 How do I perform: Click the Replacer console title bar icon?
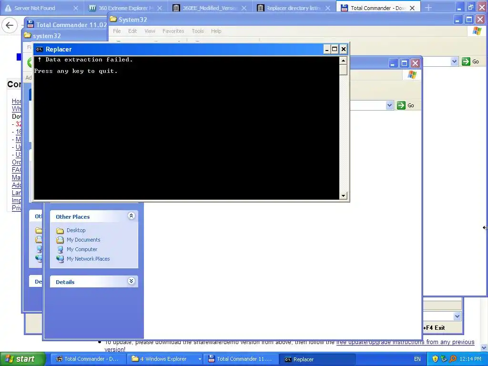click(39, 49)
